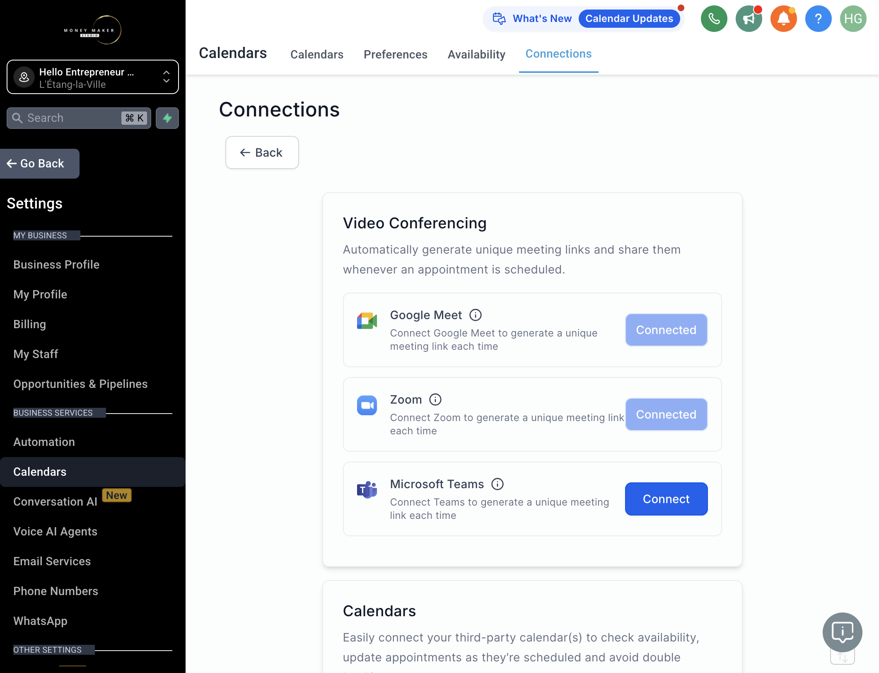Expand the Hello Entrepreneur account switcher
This screenshot has width=879, height=673.
pyautogui.click(x=93, y=77)
